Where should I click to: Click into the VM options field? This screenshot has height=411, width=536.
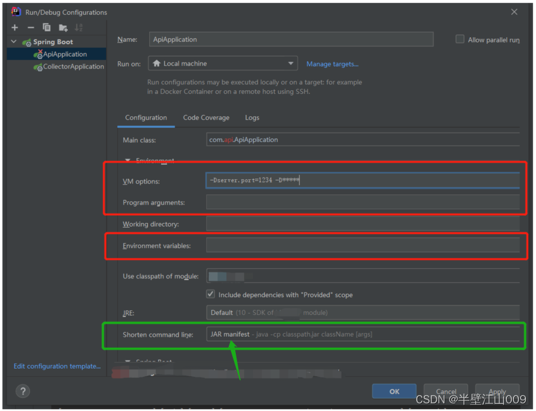tap(363, 180)
